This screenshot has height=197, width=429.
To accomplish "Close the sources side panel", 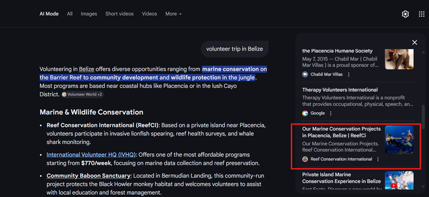I will (x=414, y=43).
